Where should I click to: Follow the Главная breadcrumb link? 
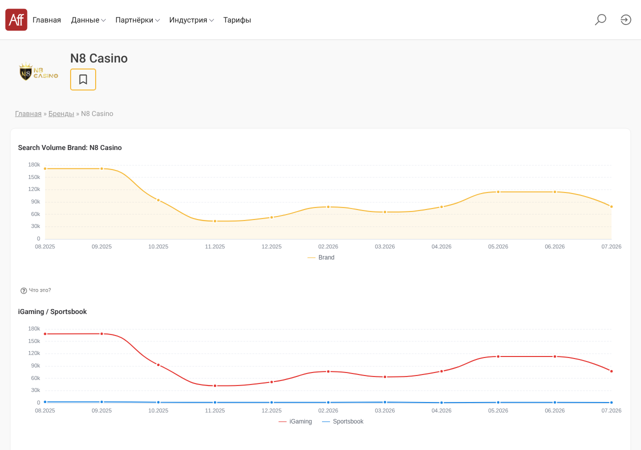pos(28,113)
